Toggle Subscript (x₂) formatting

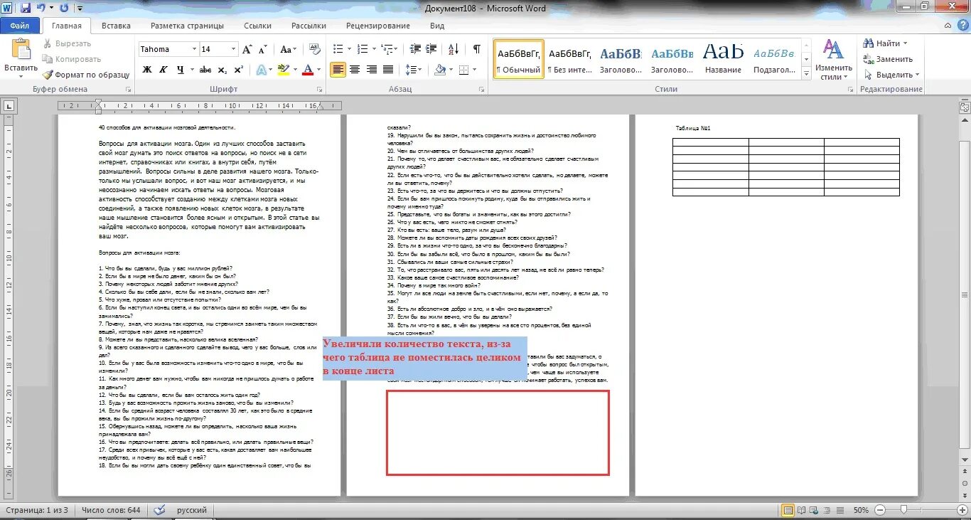[x=222, y=70]
